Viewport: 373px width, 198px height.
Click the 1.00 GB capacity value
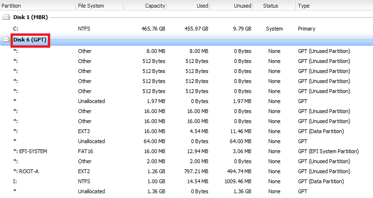pos(156,181)
